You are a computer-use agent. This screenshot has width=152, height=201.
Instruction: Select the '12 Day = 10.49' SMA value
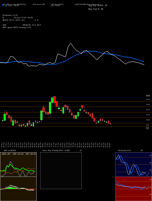[12, 6]
